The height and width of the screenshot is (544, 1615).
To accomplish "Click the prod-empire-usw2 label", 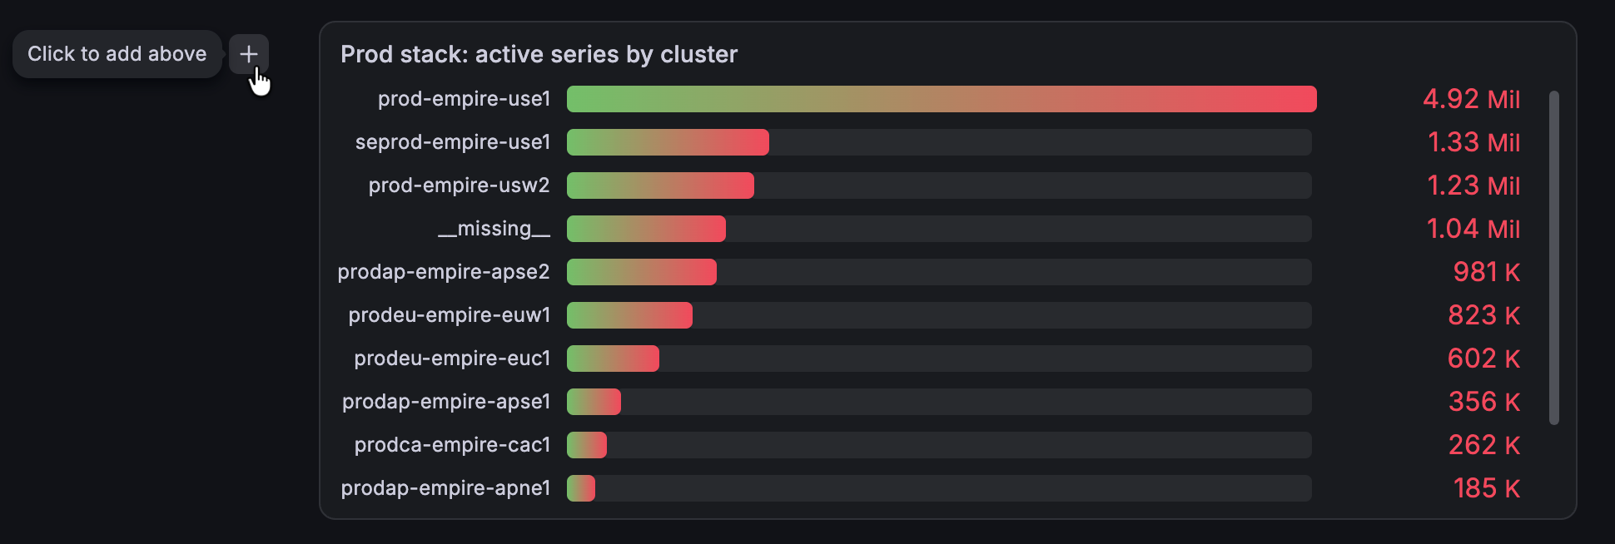I will (459, 185).
